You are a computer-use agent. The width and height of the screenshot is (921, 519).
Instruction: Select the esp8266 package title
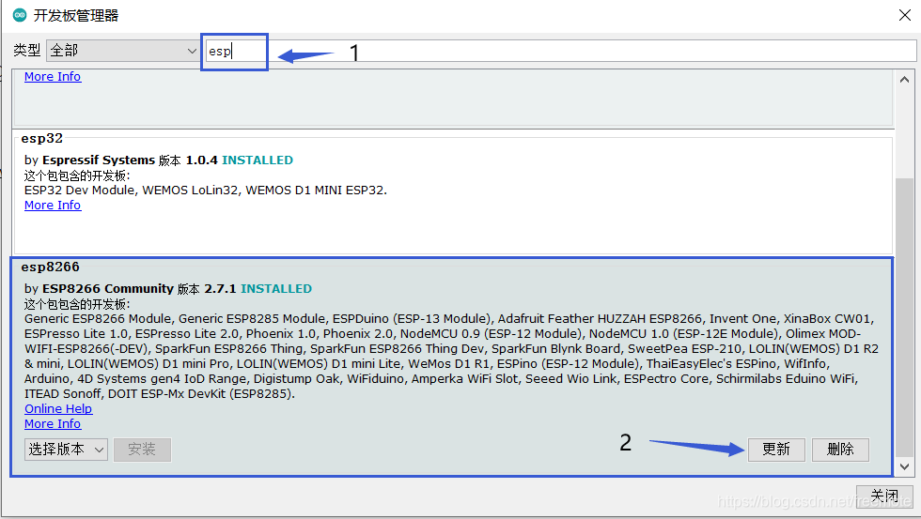50,267
